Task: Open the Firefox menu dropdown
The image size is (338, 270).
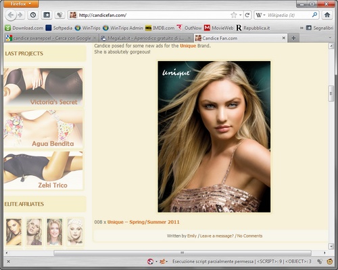Action: [x=21, y=4]
